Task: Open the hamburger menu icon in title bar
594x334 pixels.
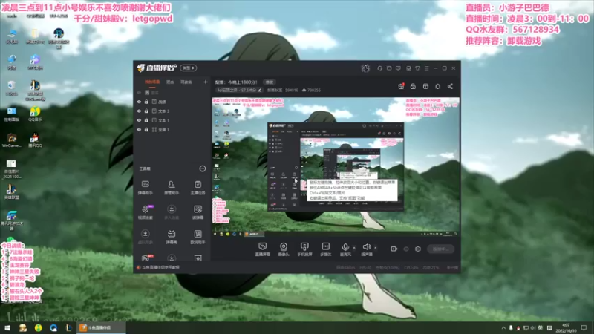Action: click(426, 68)
